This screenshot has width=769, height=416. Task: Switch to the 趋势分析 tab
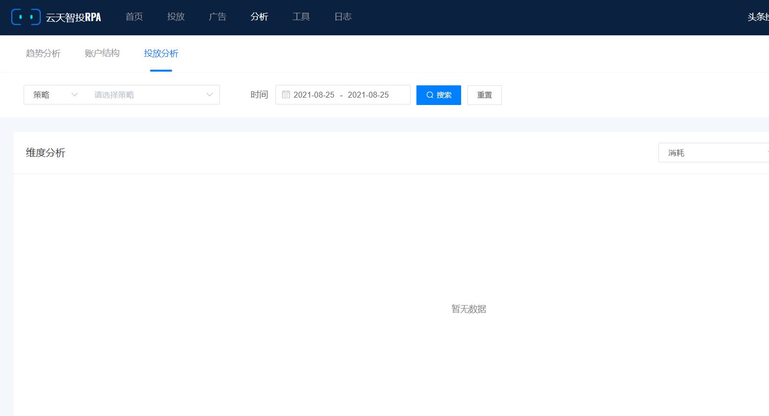point(43,53)
